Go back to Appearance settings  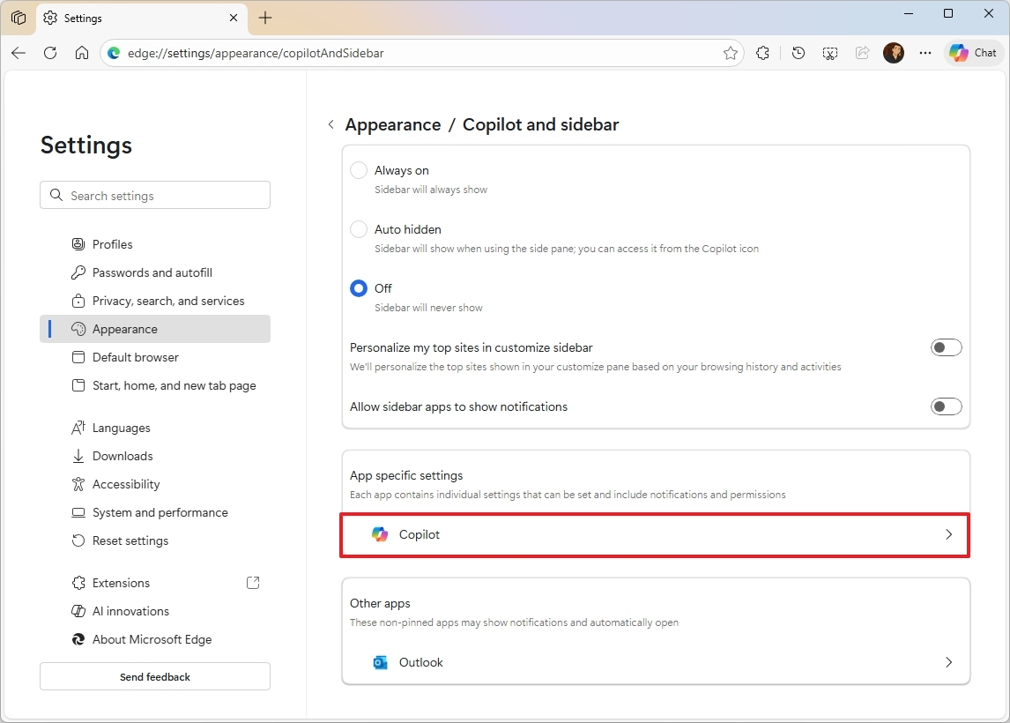point(330,124)
